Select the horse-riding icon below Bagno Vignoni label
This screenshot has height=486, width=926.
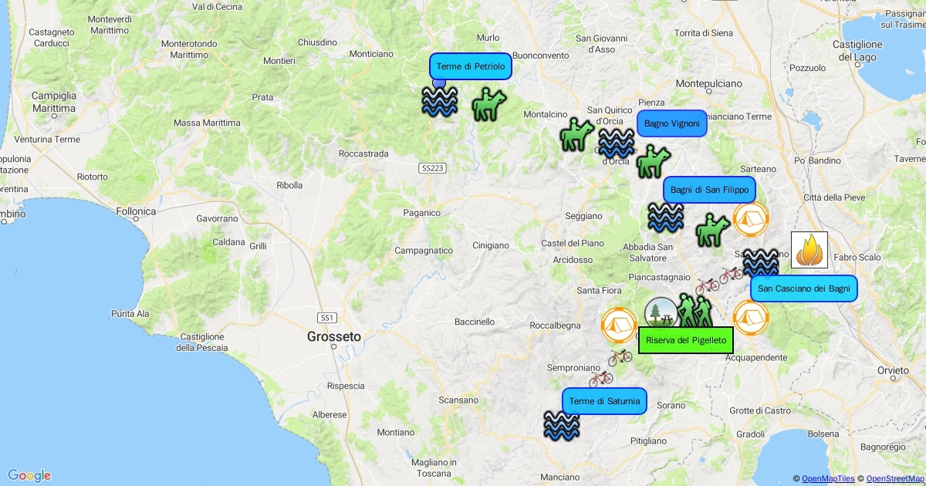point(654,161)
